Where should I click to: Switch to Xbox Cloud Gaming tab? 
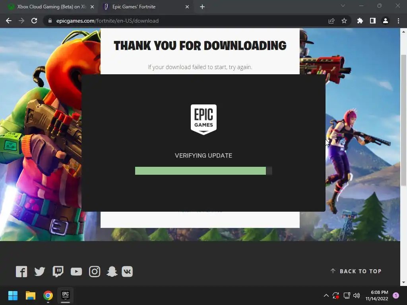click(49, 7)
